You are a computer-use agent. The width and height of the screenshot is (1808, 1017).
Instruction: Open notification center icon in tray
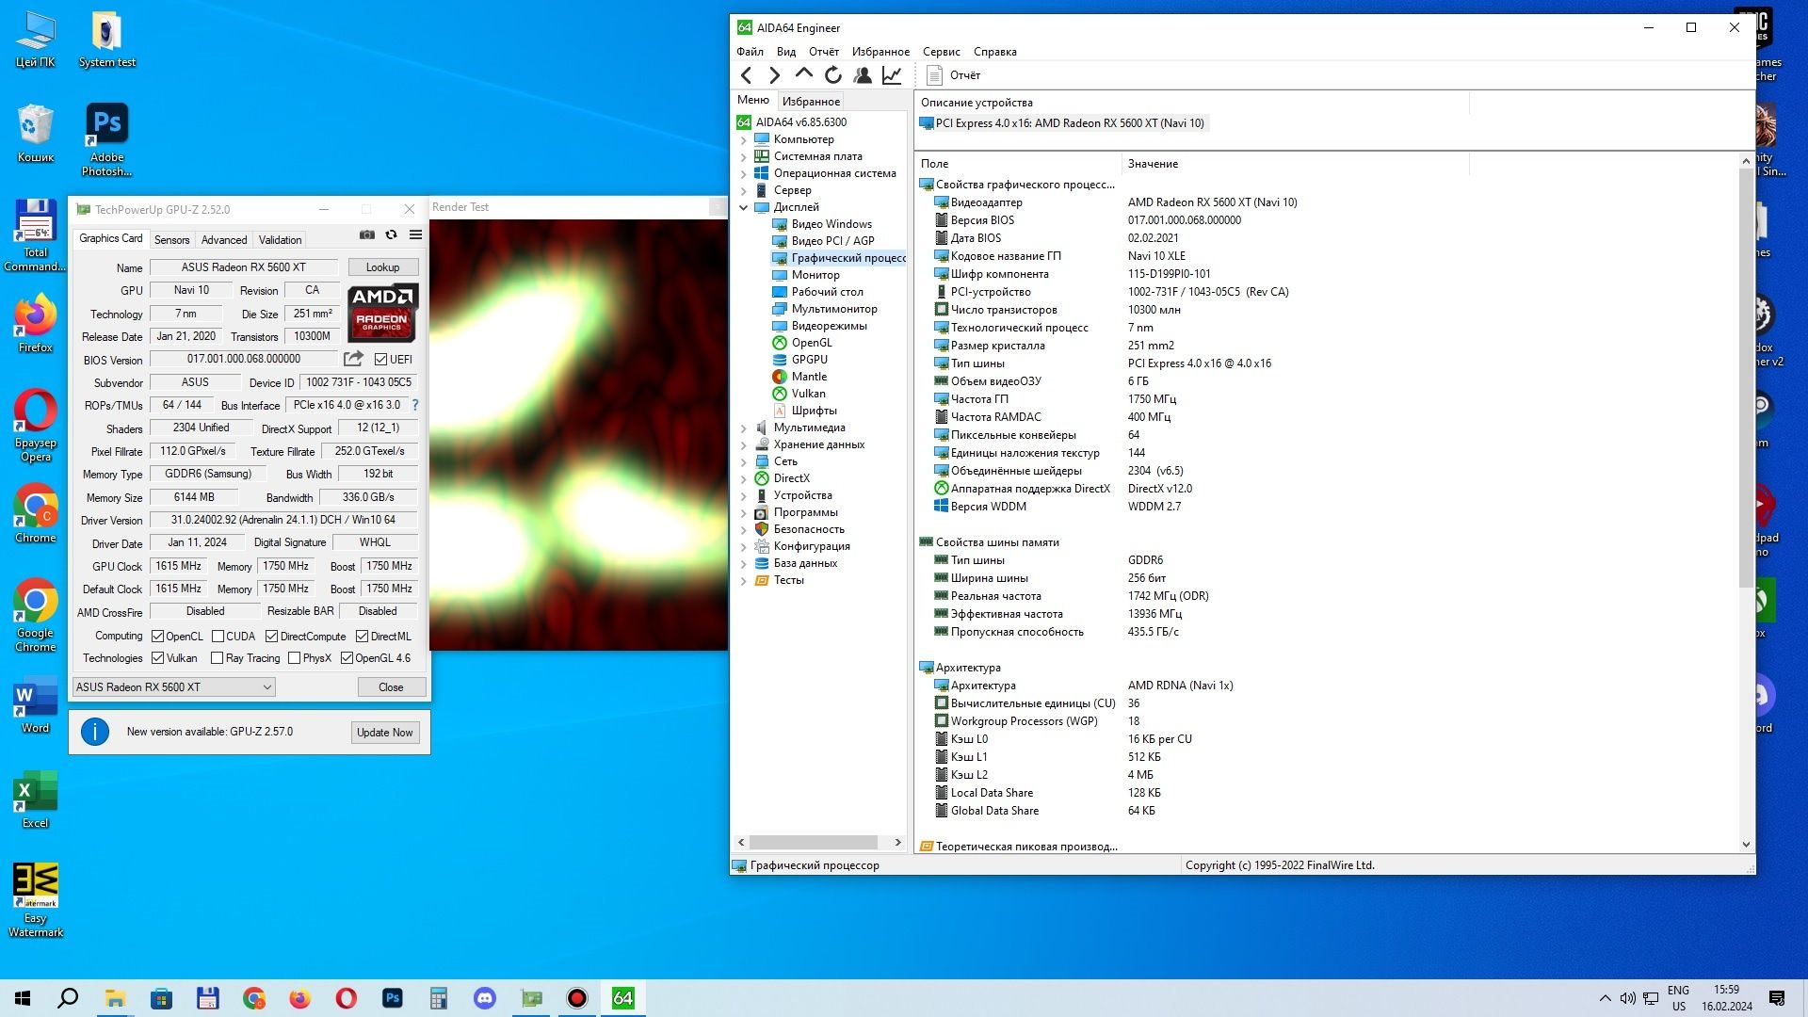(x=1777, y=998)
